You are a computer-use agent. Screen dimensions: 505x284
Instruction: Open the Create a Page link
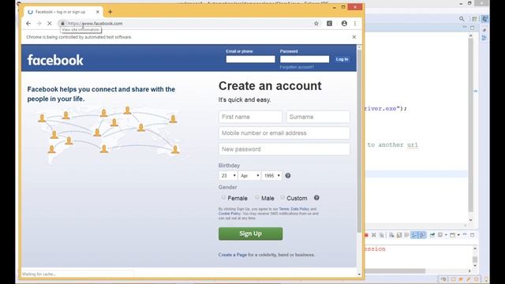233,255
